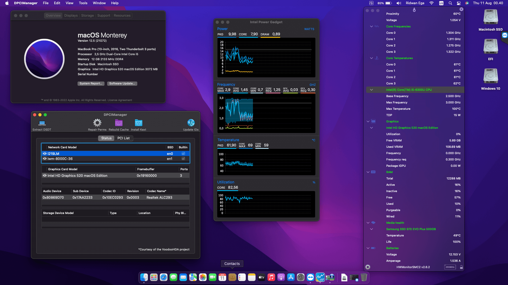
Task: Collapse the RAM section chevron
Action: (368, 172)
